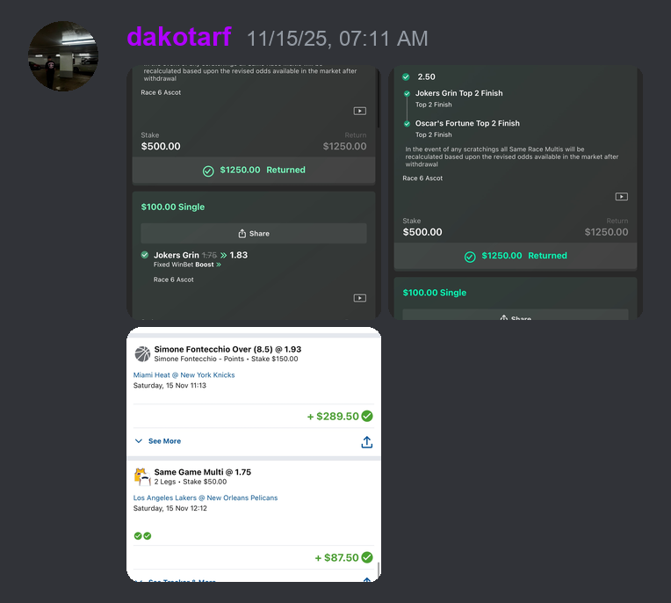
Task: Click the $500.00 stake in left image
Action: pyautogui.click(x=161, y=147)
